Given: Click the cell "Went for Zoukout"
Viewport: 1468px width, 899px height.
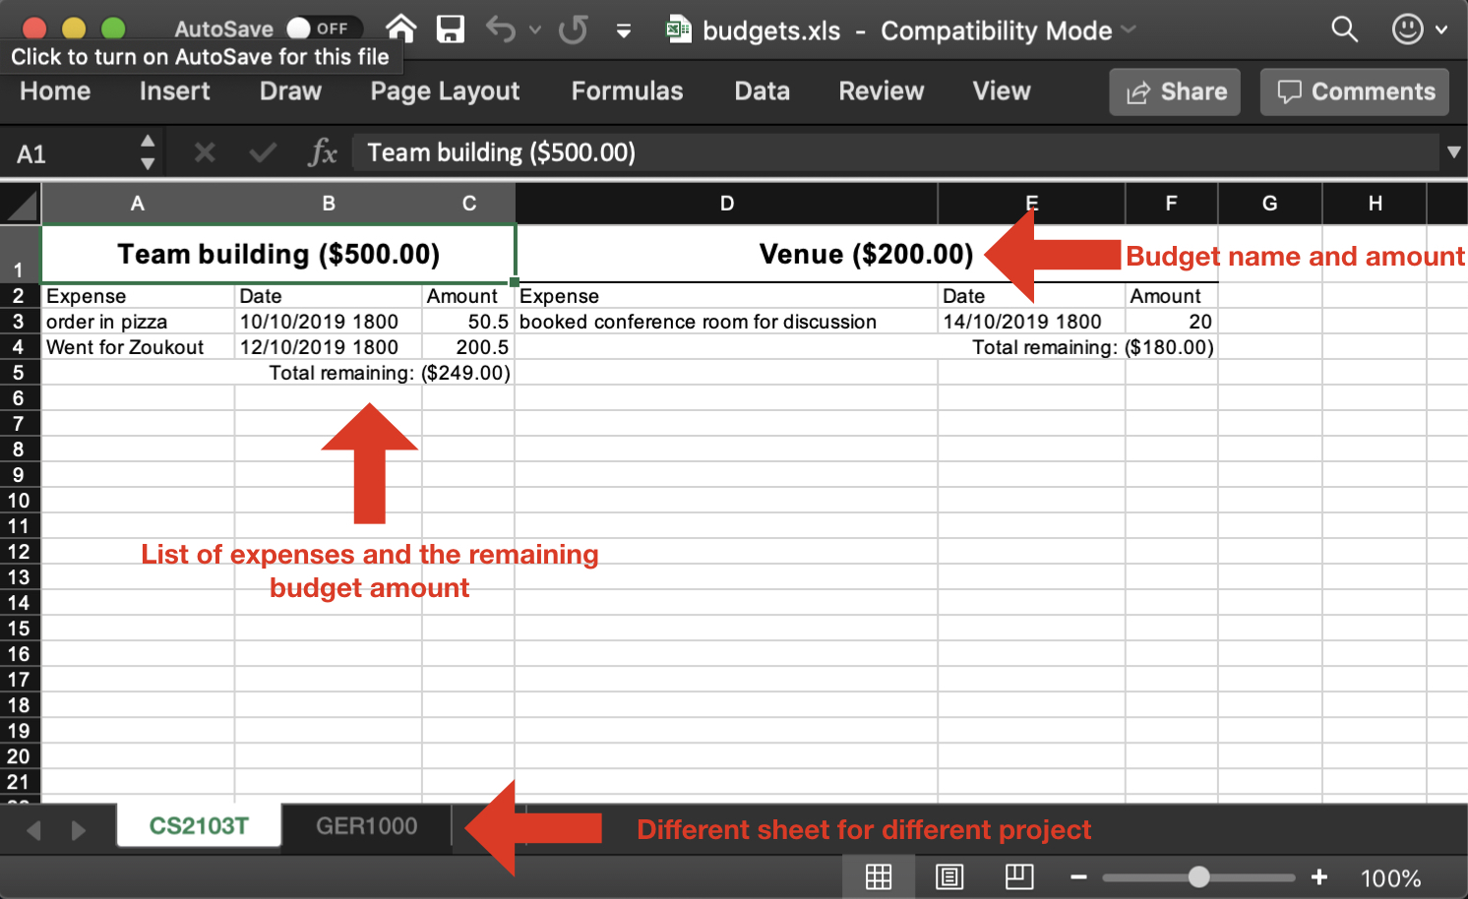Looking at the screenshot, I should [138, 347].
